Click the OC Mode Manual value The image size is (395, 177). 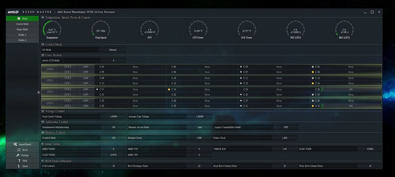[x=113, y=50]
